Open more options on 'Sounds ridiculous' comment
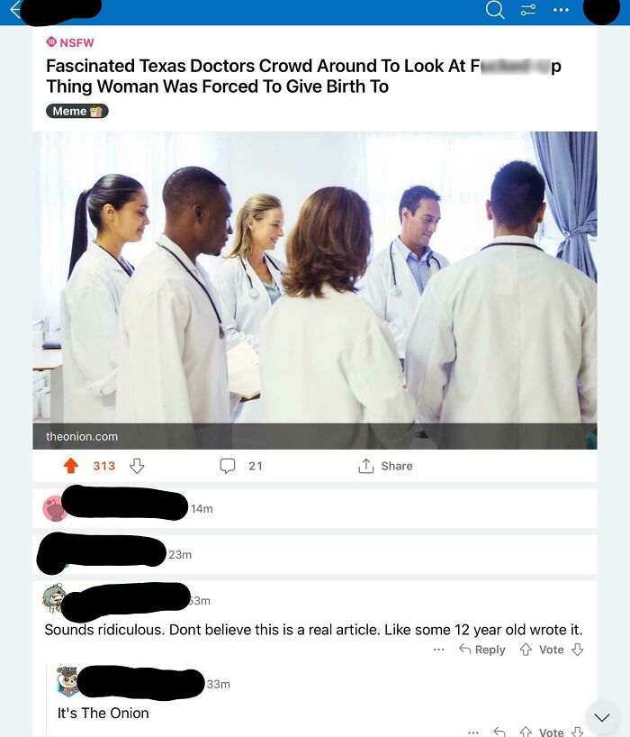Viewport: 630px width, 737px height. click(x=439, y=650)
